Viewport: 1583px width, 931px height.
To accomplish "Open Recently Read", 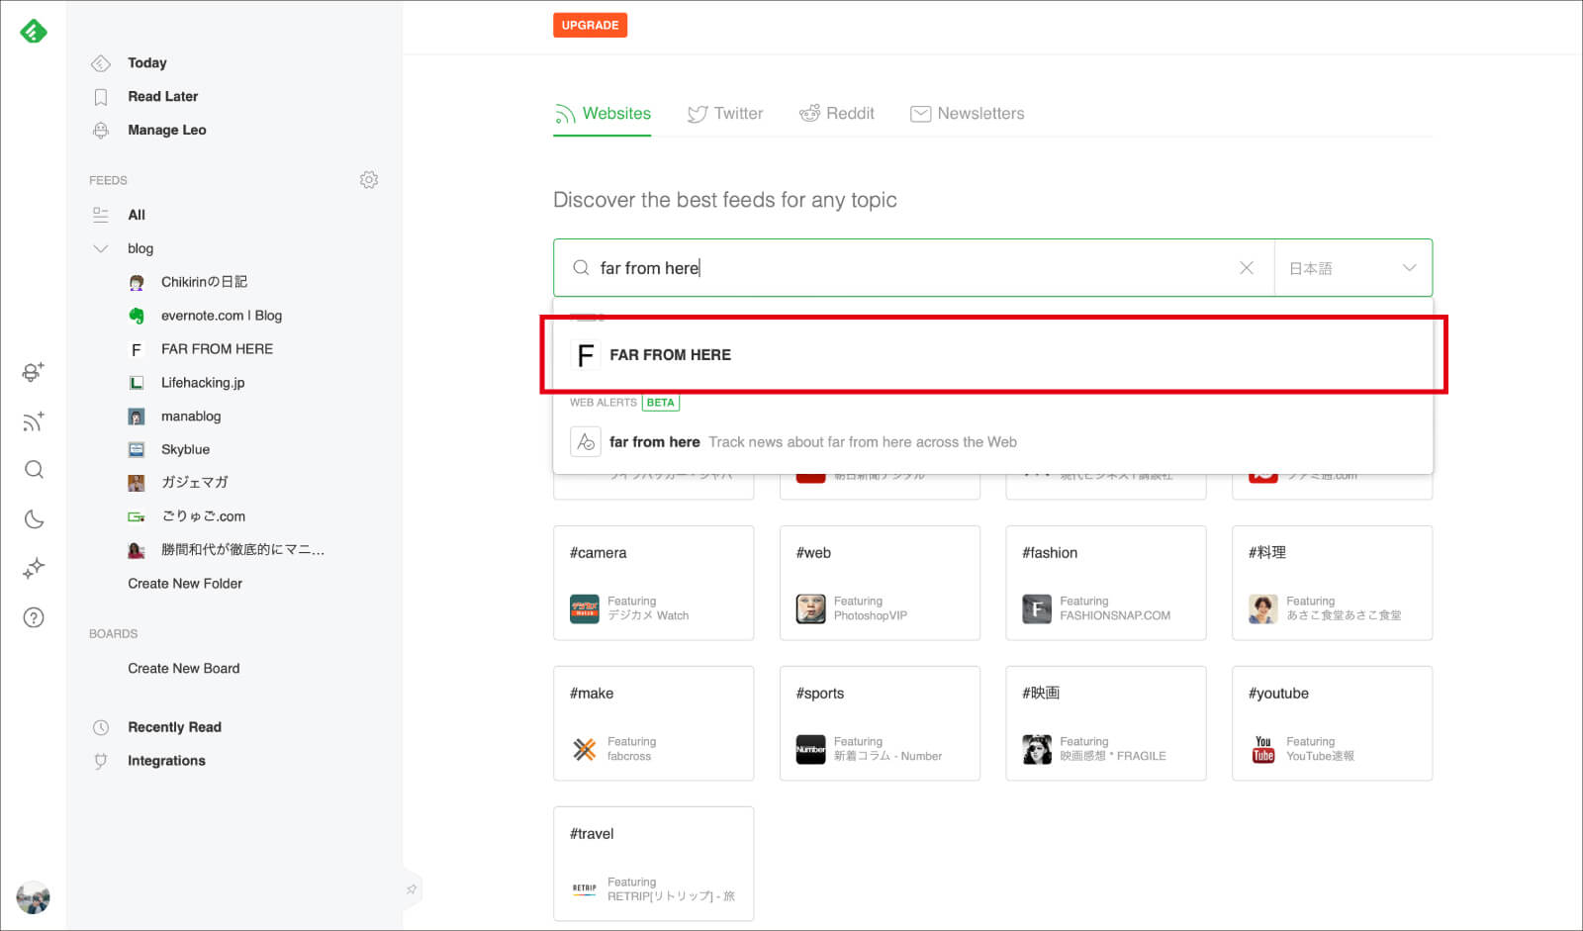I will (x=175, y=727).
